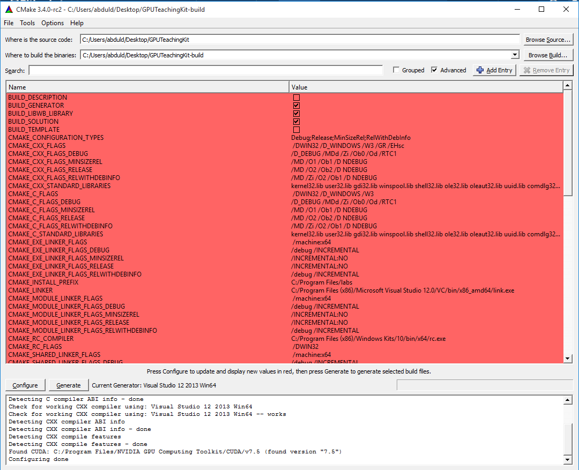The height and width of the screenshot is (470, 579).
Task: Click the link.exe path value for CMAKE_LINKER
Action: [403, 290]
